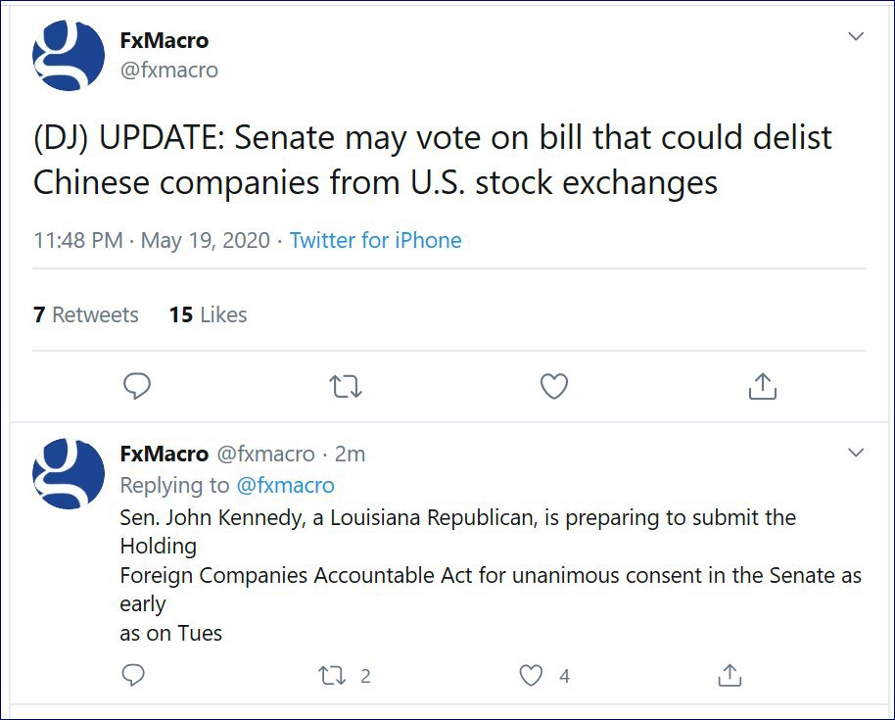The height and width of the screenshot is (720, 895).
Task: Share the main tweet via upload icon
Action: (x=763, y=386)
